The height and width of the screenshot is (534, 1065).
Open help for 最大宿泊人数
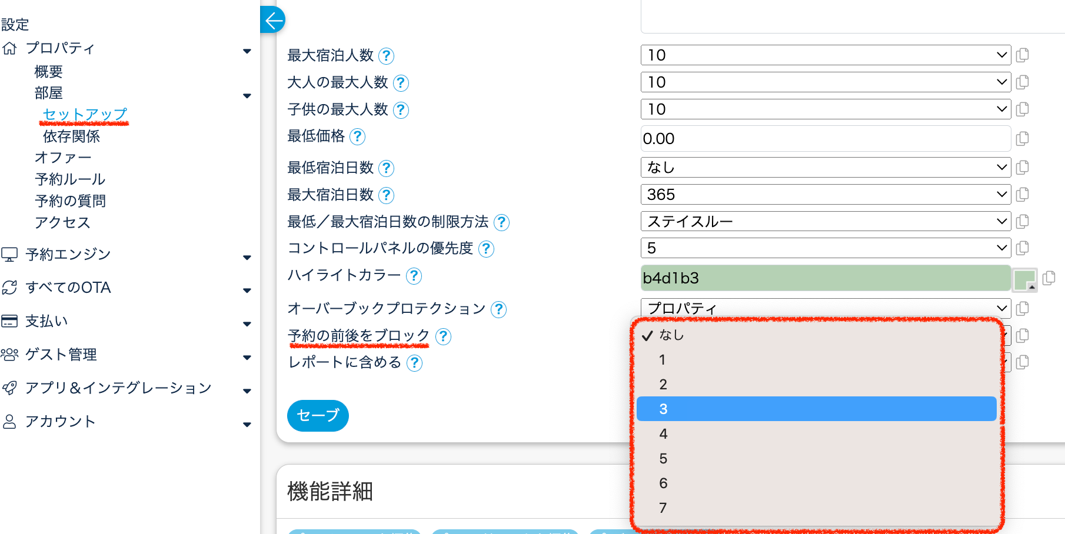[x=386, y=56]
